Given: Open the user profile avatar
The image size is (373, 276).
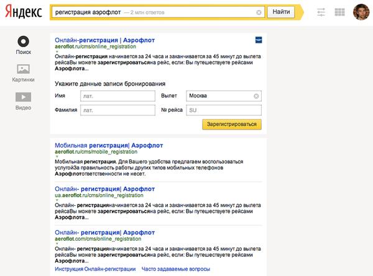Looking at the screenshot, I should (x=360, y=12).
